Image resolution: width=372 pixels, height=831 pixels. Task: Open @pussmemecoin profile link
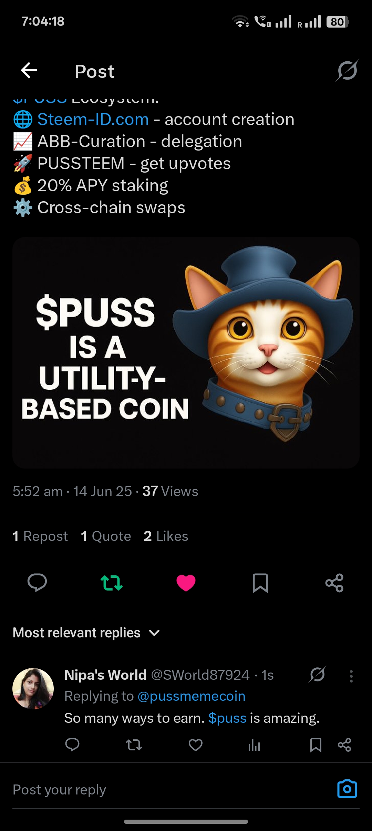(192, 696)
